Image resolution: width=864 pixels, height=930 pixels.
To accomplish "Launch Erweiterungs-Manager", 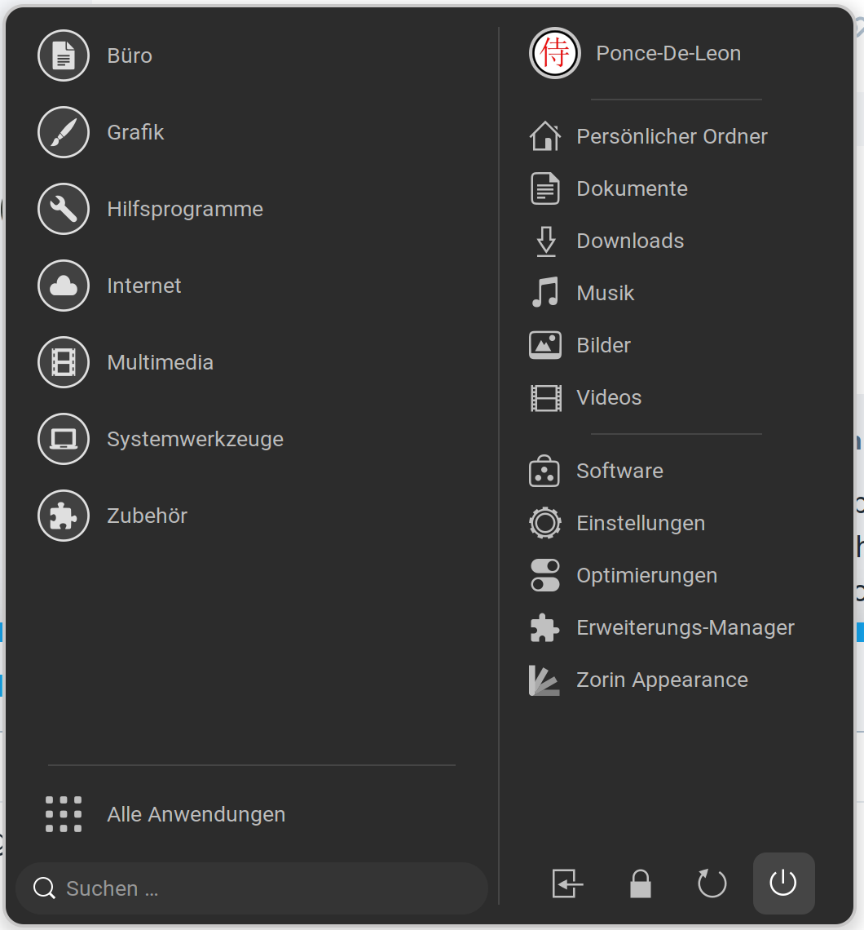I will click(x=685, y=627).
